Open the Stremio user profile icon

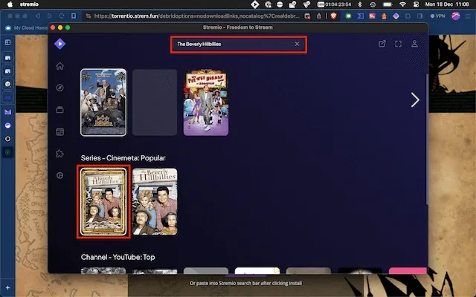pos(414,44)
